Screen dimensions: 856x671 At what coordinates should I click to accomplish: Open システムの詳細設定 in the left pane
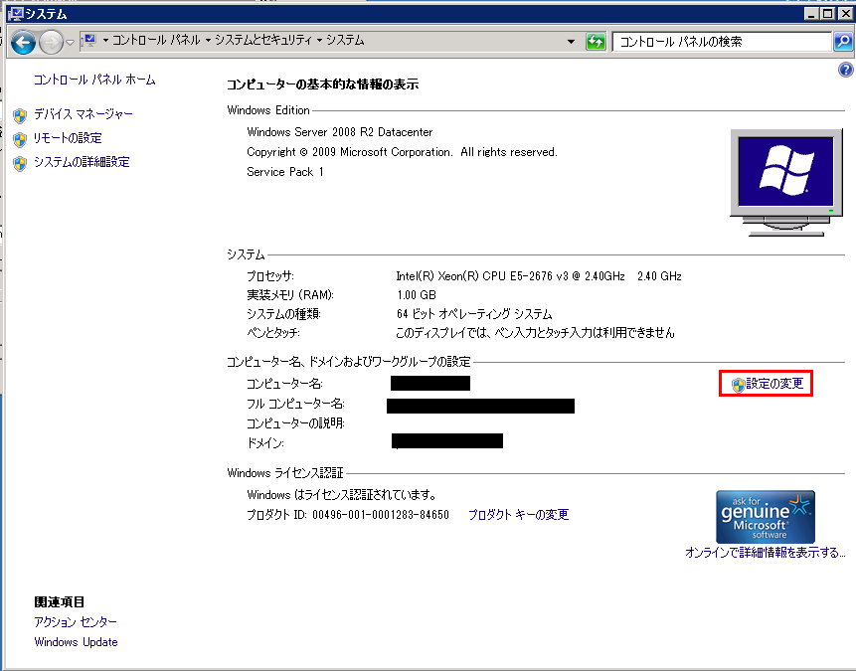82,162
